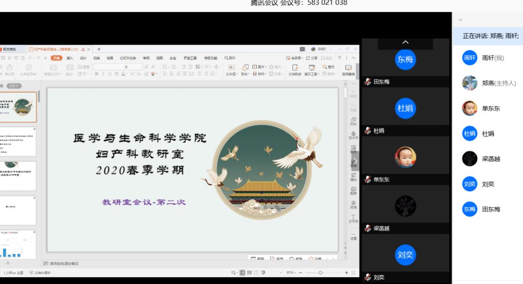Viewport: 523px width, 284px height.
Task: Open the 开始 ribbon tab
Action: [x=56, y=58]
